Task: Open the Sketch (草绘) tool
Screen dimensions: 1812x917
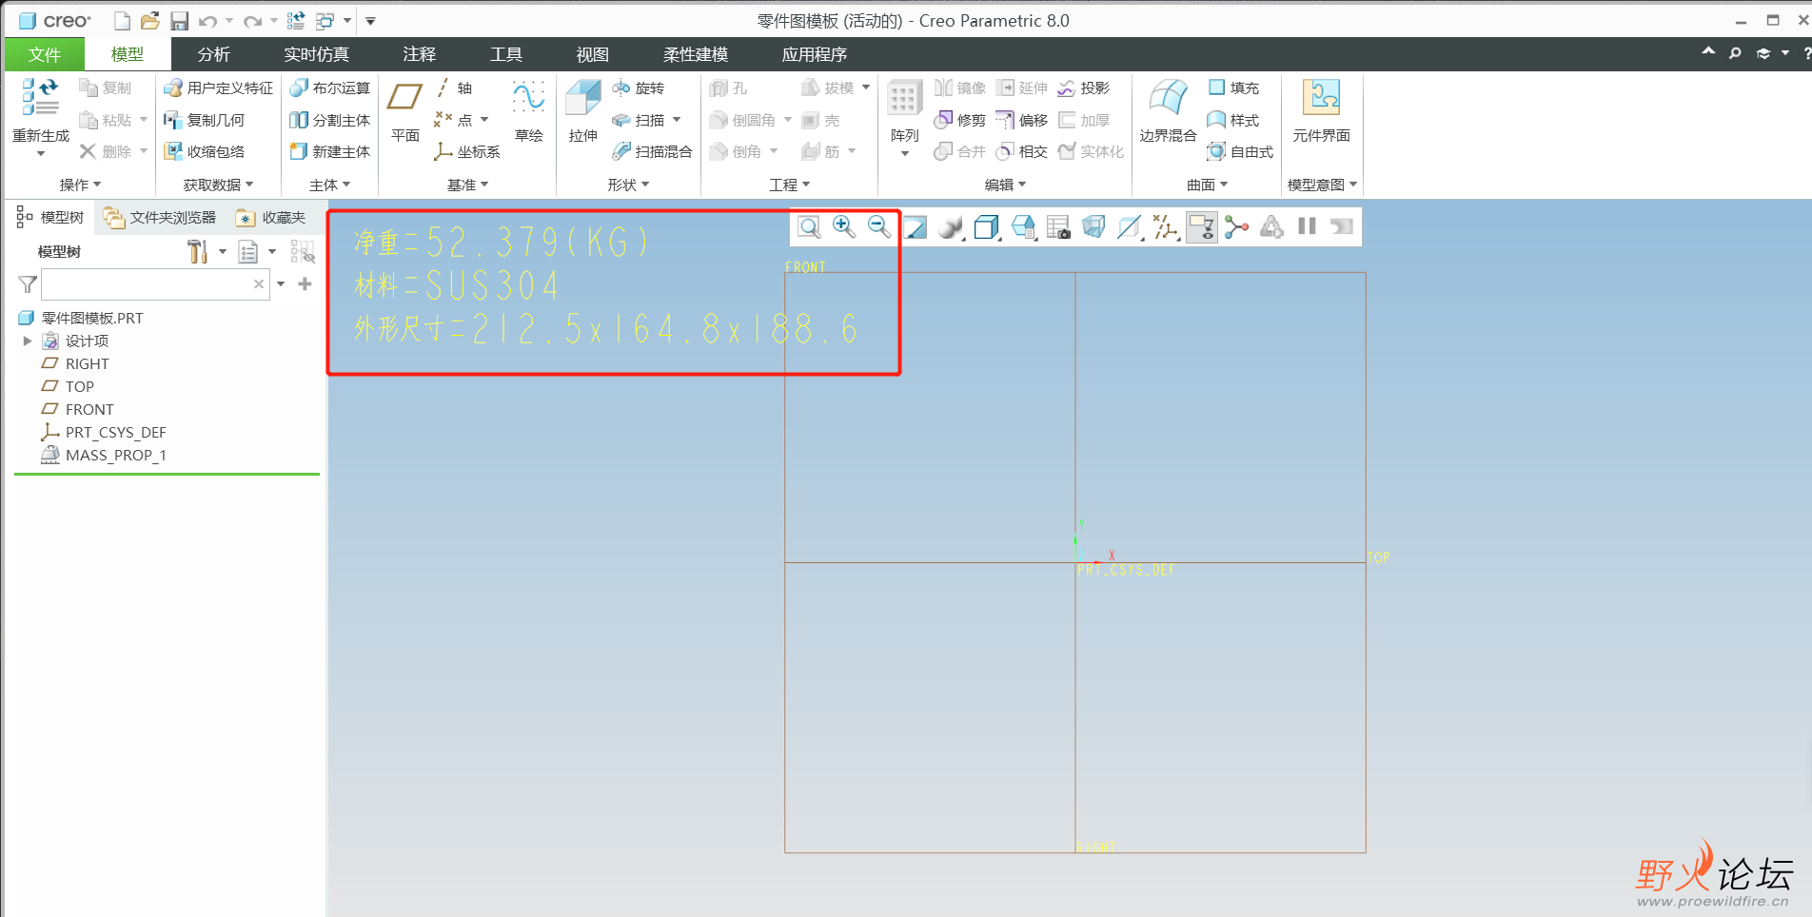Action: coord(528,110)
